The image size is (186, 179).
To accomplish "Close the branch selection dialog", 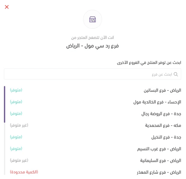I will click(7, 7).
